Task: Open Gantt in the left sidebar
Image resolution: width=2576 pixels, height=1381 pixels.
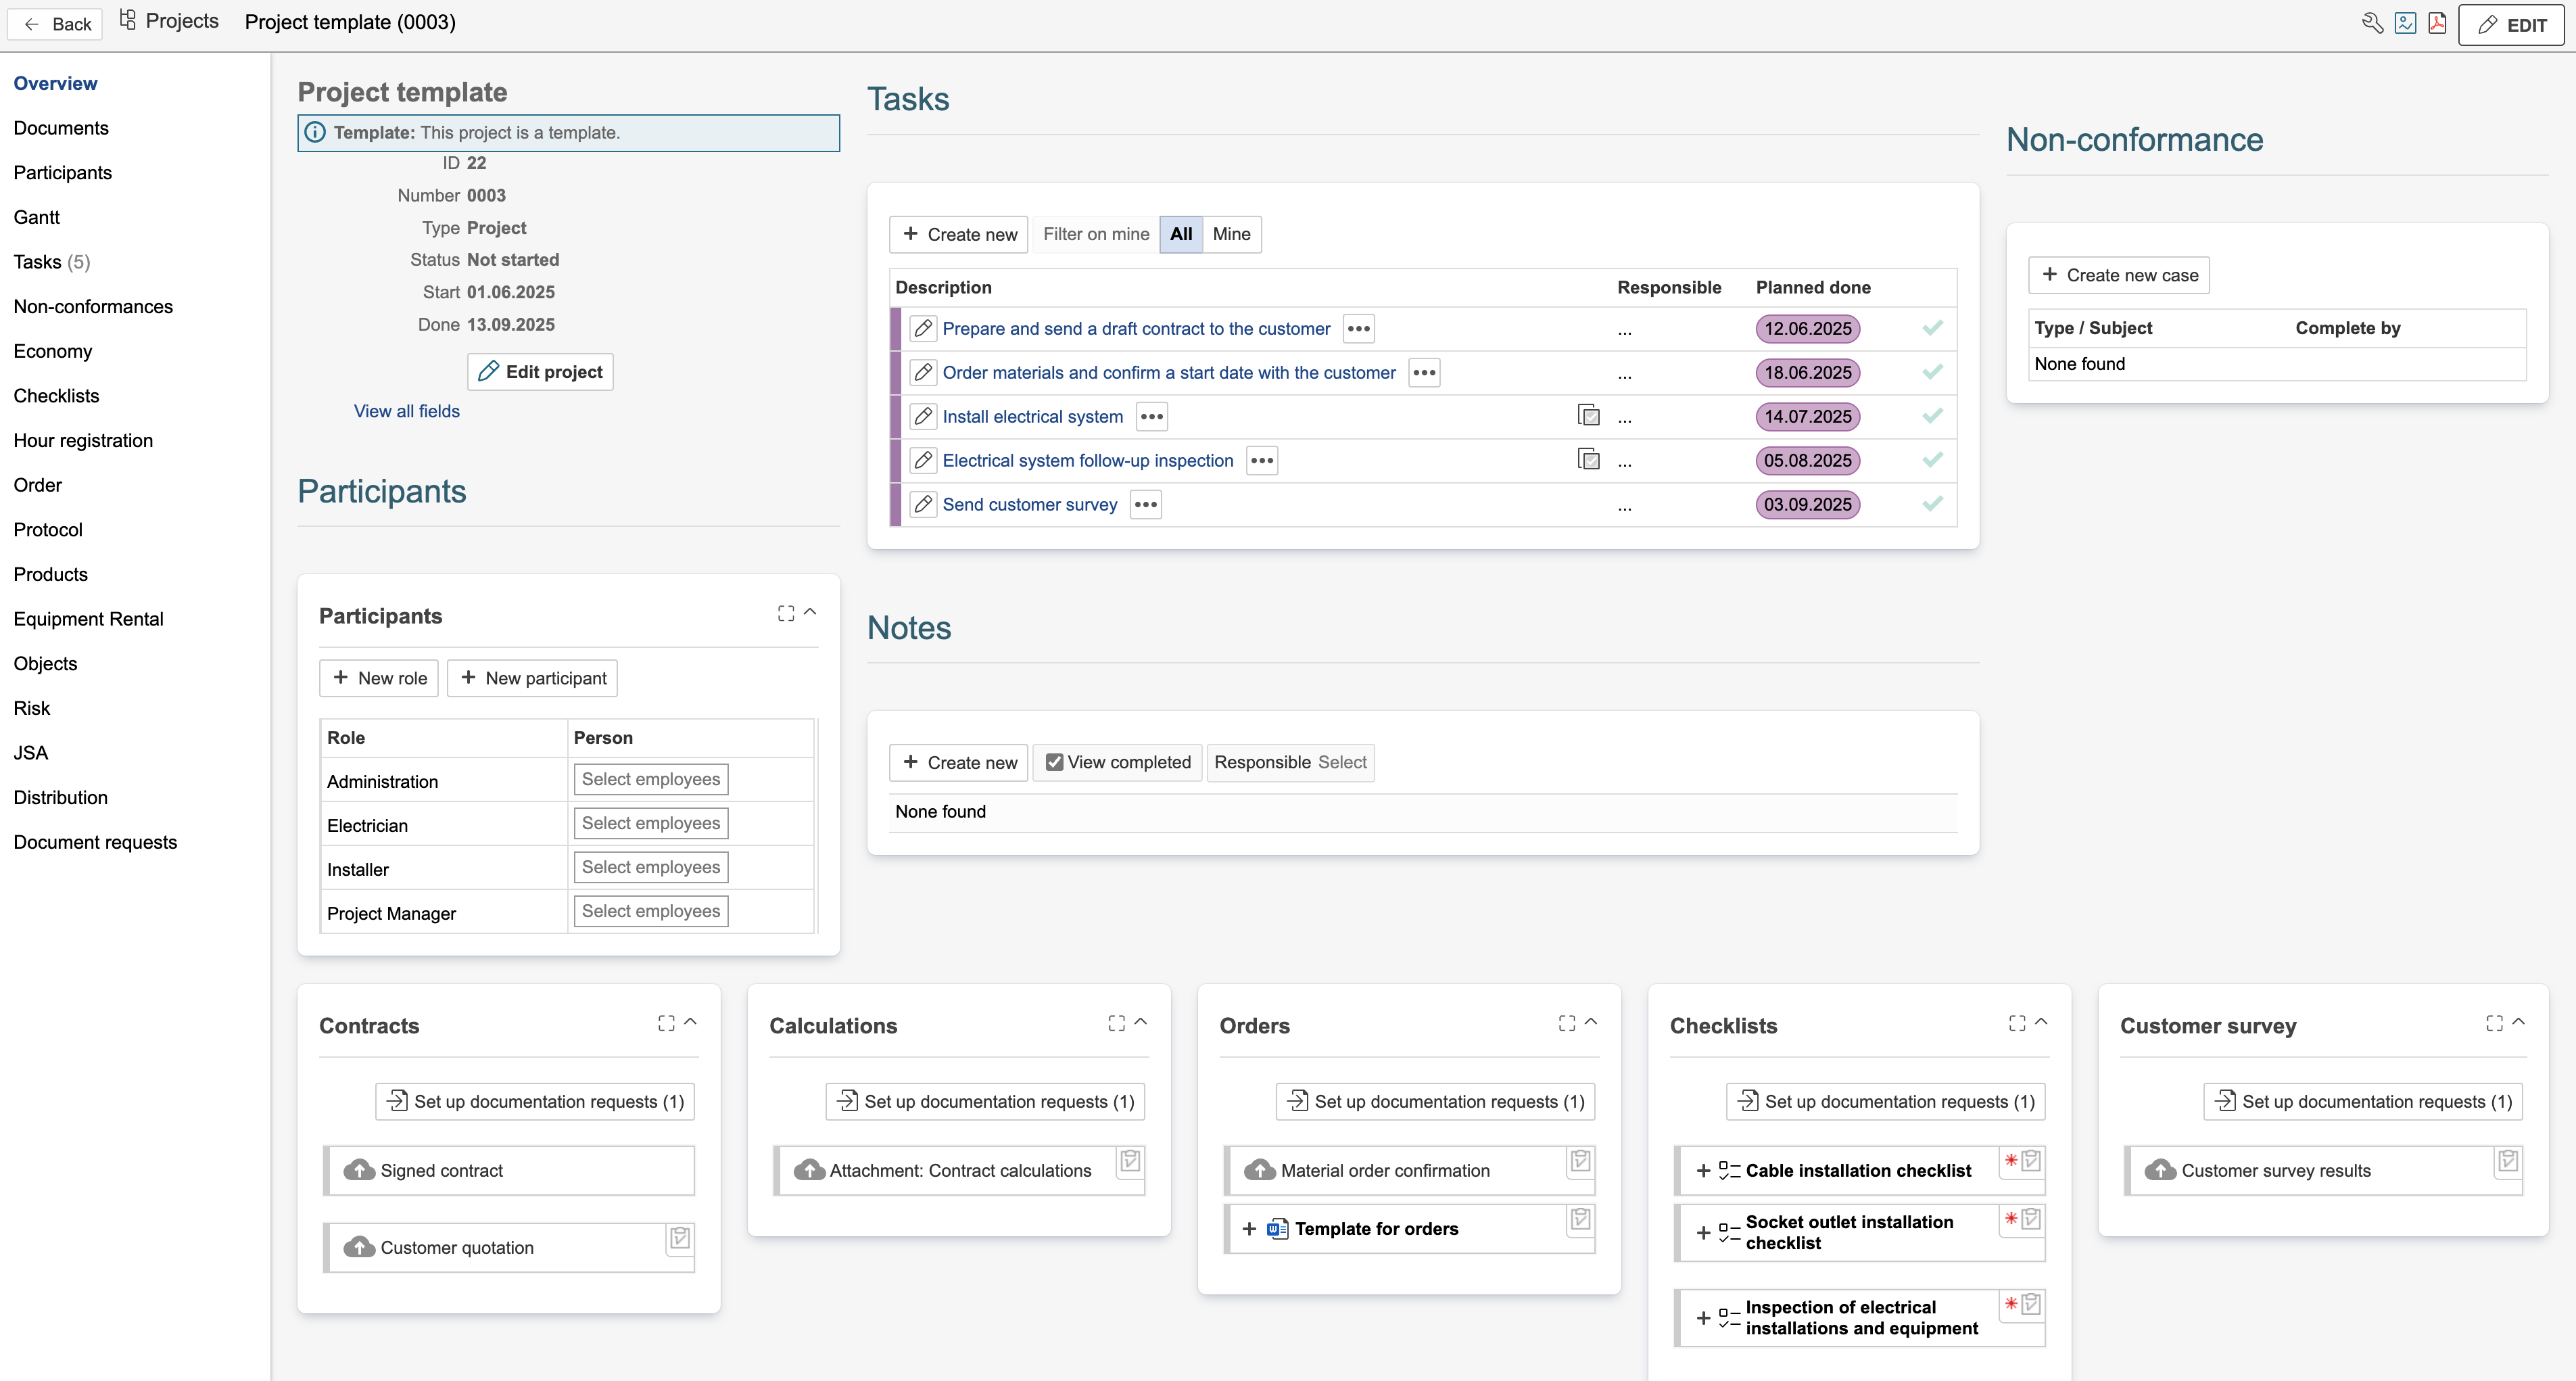Action: [37, 217]
